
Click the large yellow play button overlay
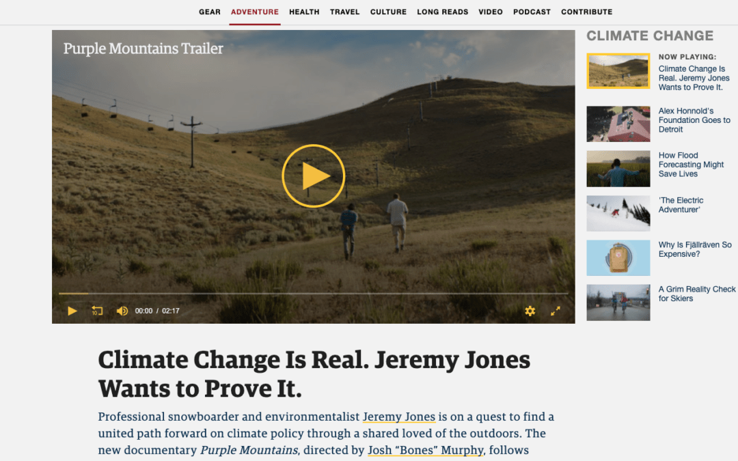(314, 176)
